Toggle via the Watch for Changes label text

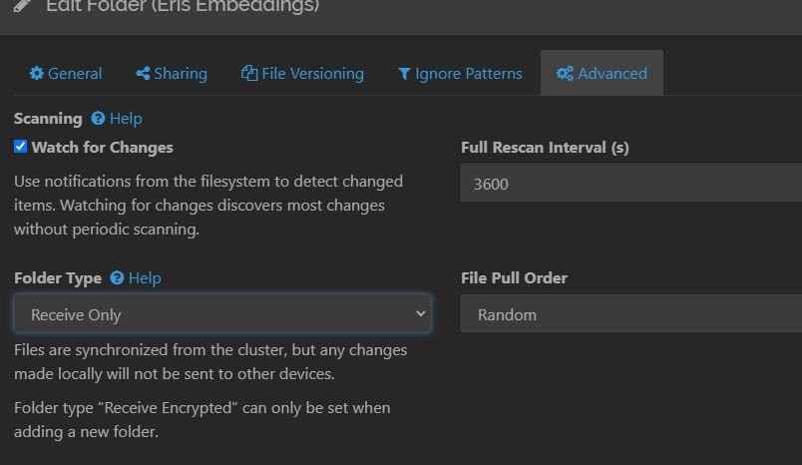coord(102,148)
